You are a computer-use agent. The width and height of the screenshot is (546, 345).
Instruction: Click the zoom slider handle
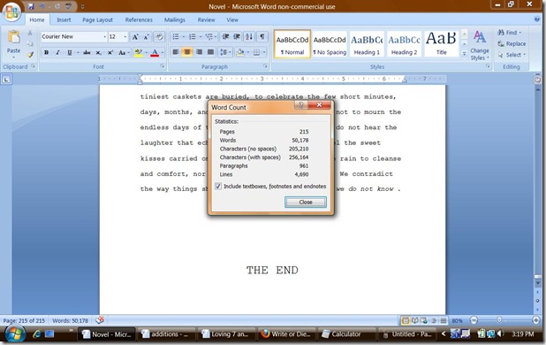(499, 320)
